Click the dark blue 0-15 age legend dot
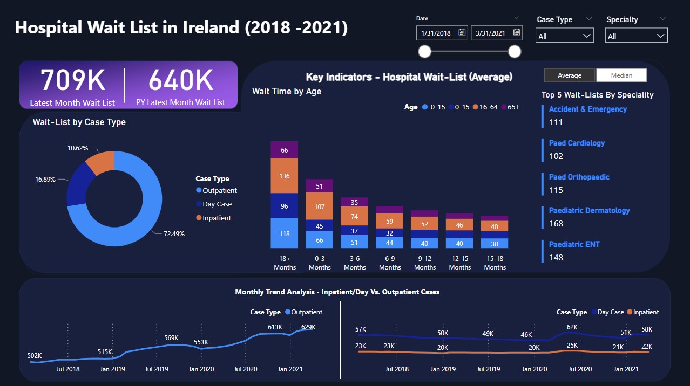690x386 pixels. pyautogui.click(x=452, y=107)
